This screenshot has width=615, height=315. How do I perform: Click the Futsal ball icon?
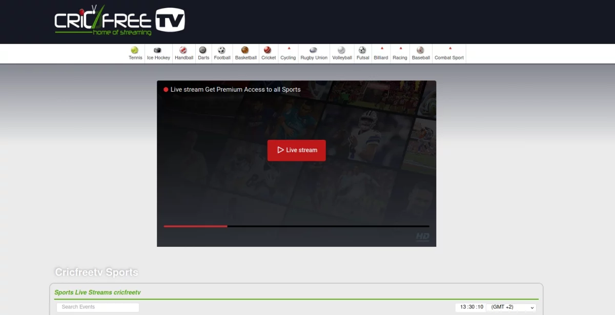click(362, 50)
